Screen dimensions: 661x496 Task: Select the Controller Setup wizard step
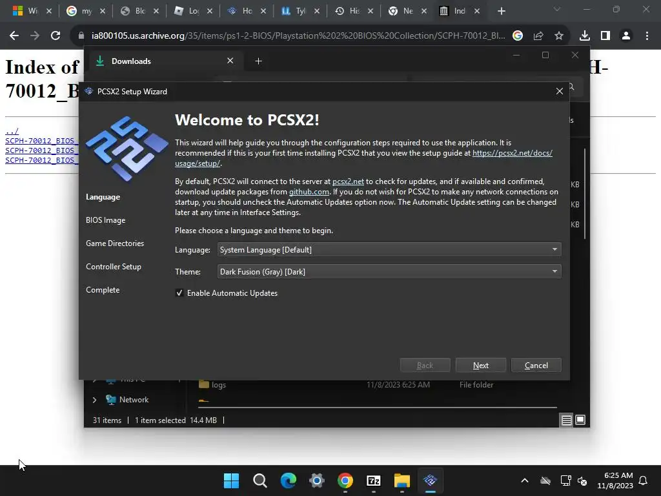coord(114,267)
